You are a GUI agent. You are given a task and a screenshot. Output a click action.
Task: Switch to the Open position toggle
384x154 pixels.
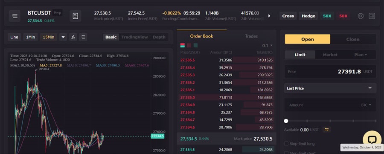click(x=307, y=39)
